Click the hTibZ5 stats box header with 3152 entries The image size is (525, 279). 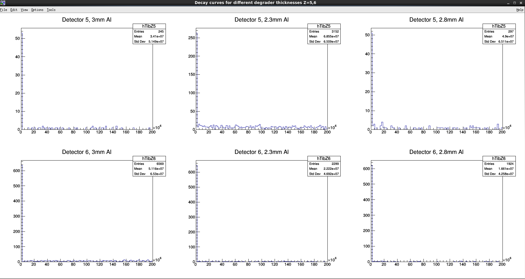click(324, 26)
